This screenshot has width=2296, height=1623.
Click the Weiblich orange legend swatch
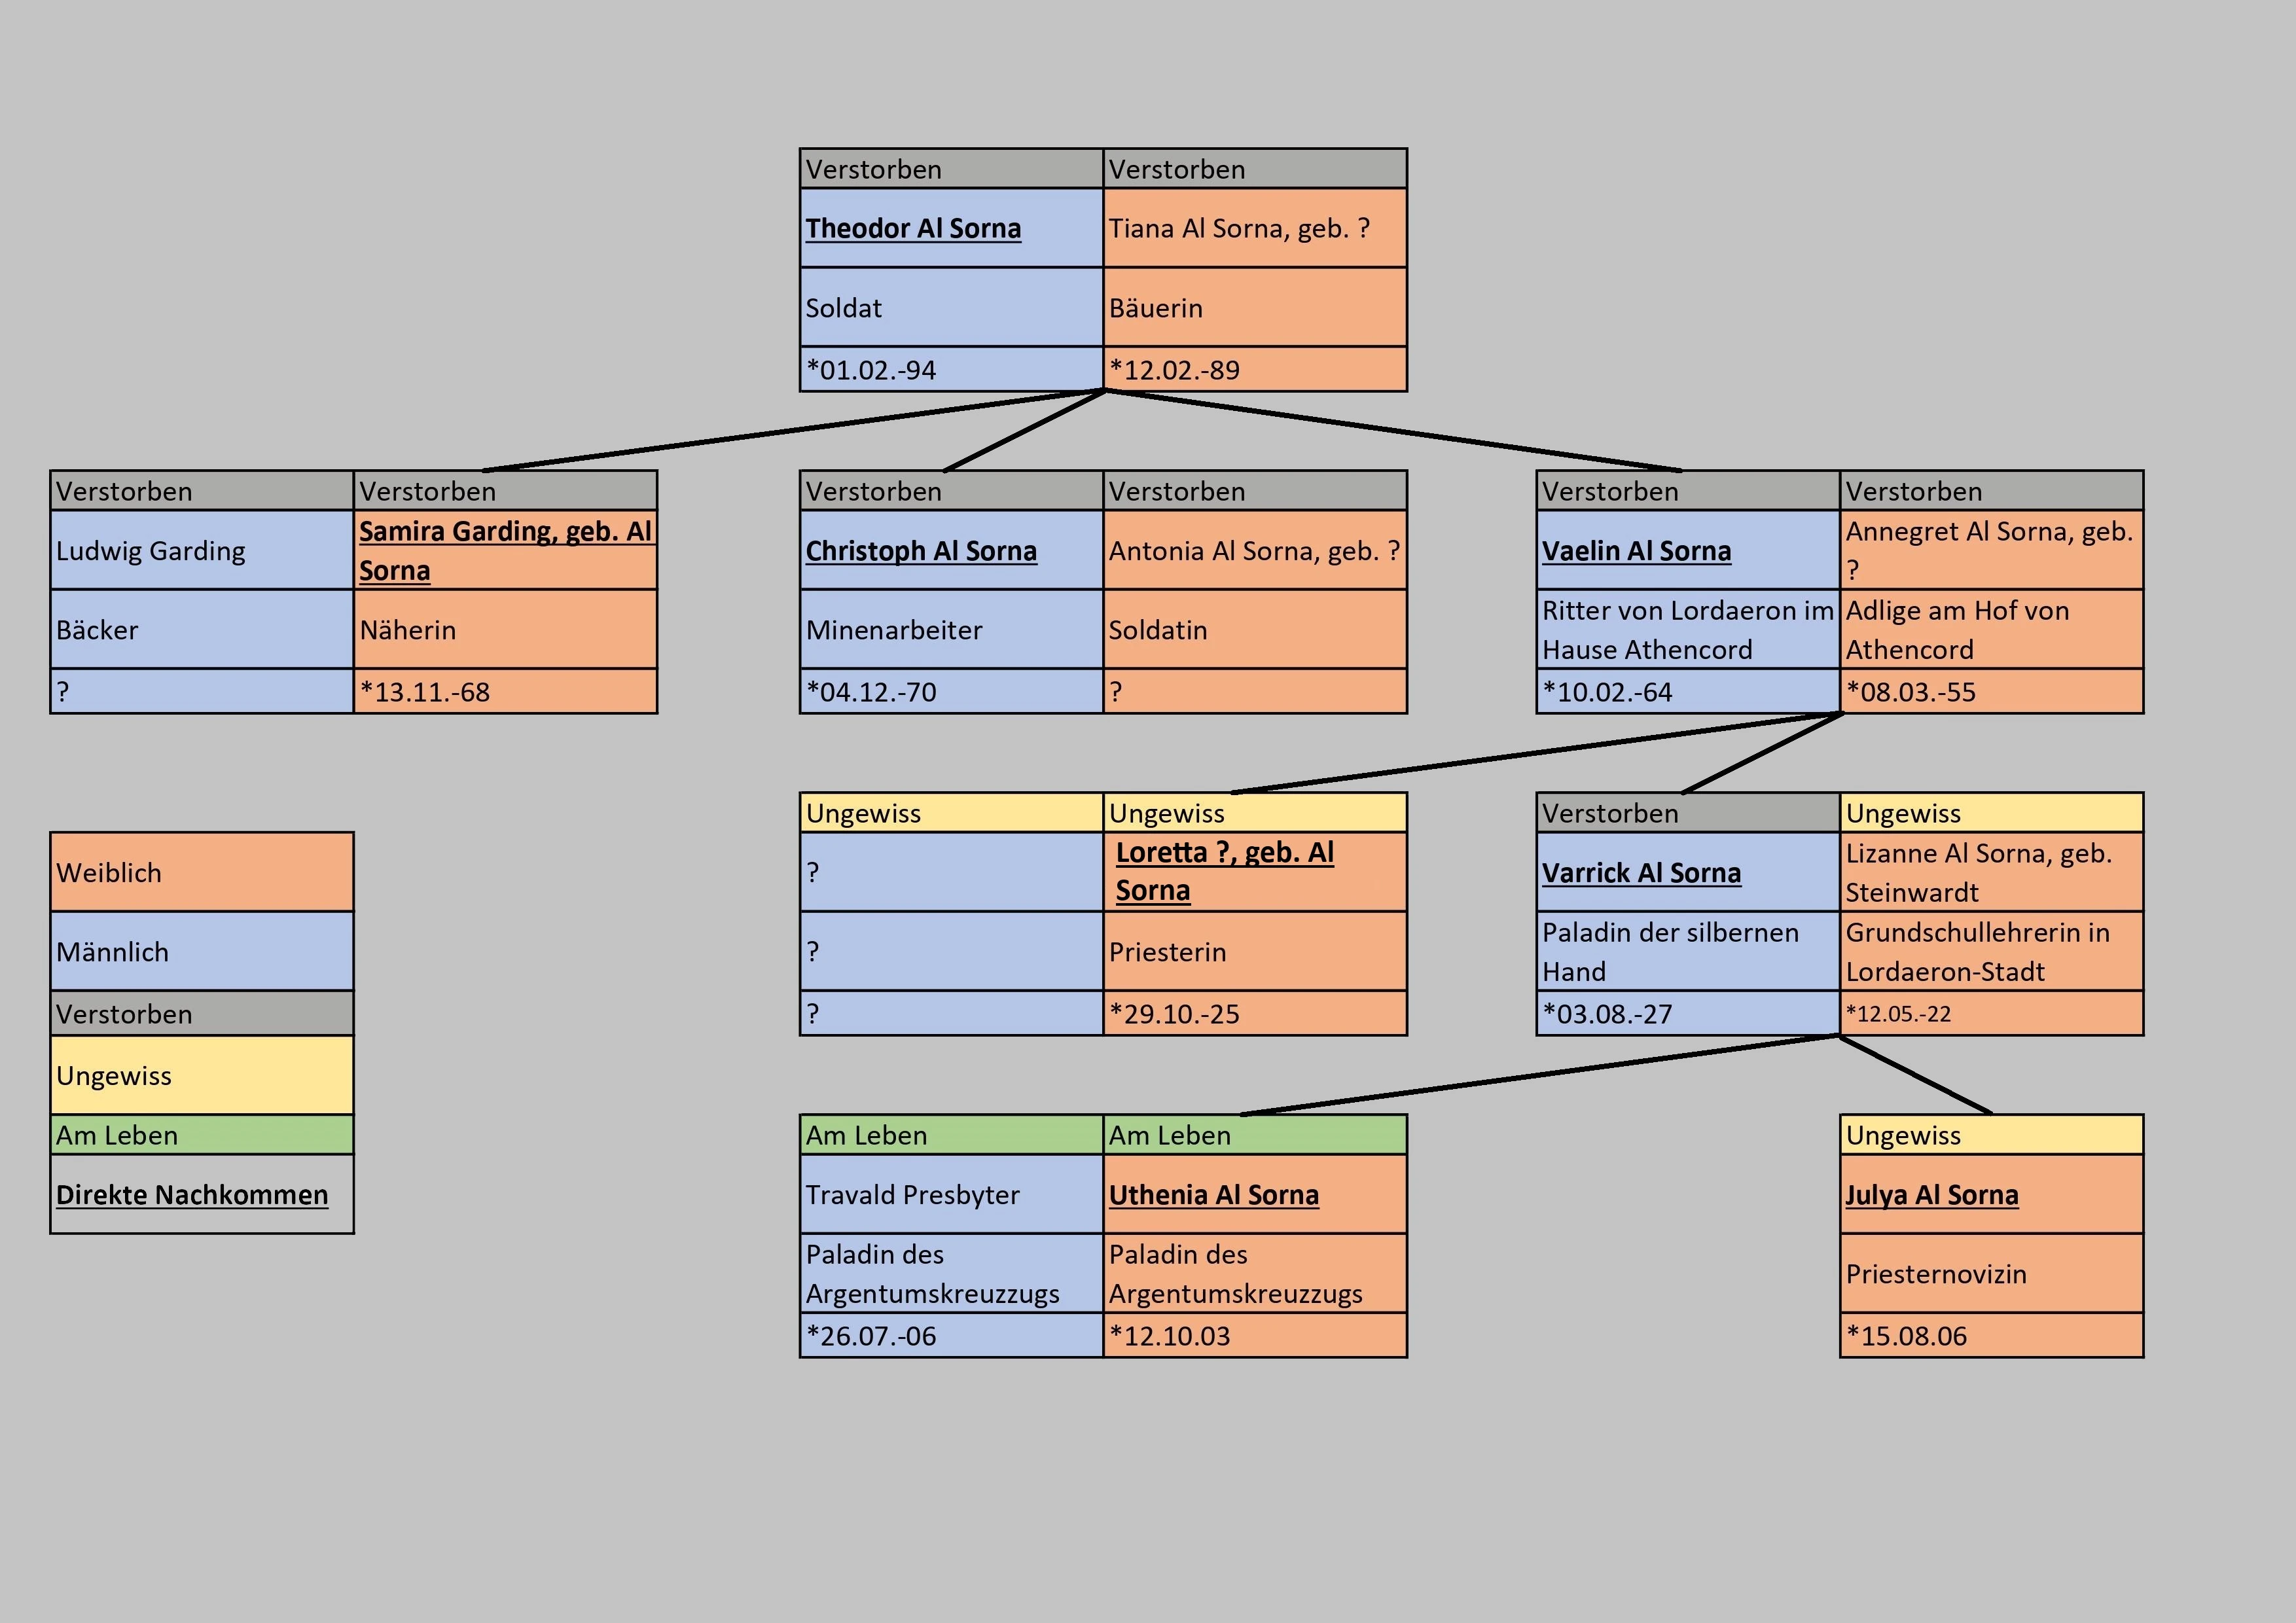202,872
